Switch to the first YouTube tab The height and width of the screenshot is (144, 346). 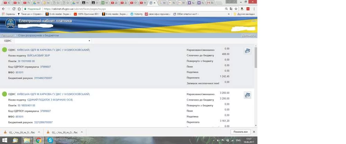coord(7,3)
